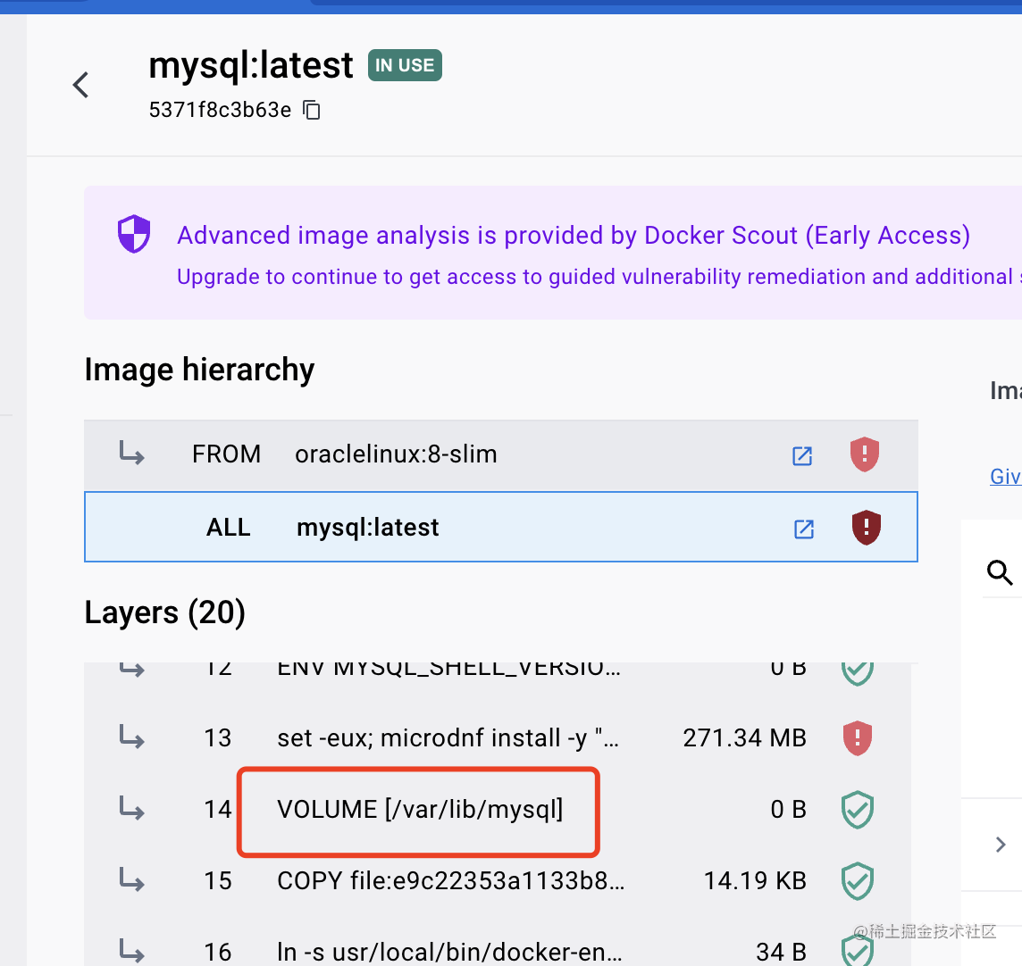
Task: Click red vulnerability shield for oraclelinux:8-slim
Action: coord(864,454)
